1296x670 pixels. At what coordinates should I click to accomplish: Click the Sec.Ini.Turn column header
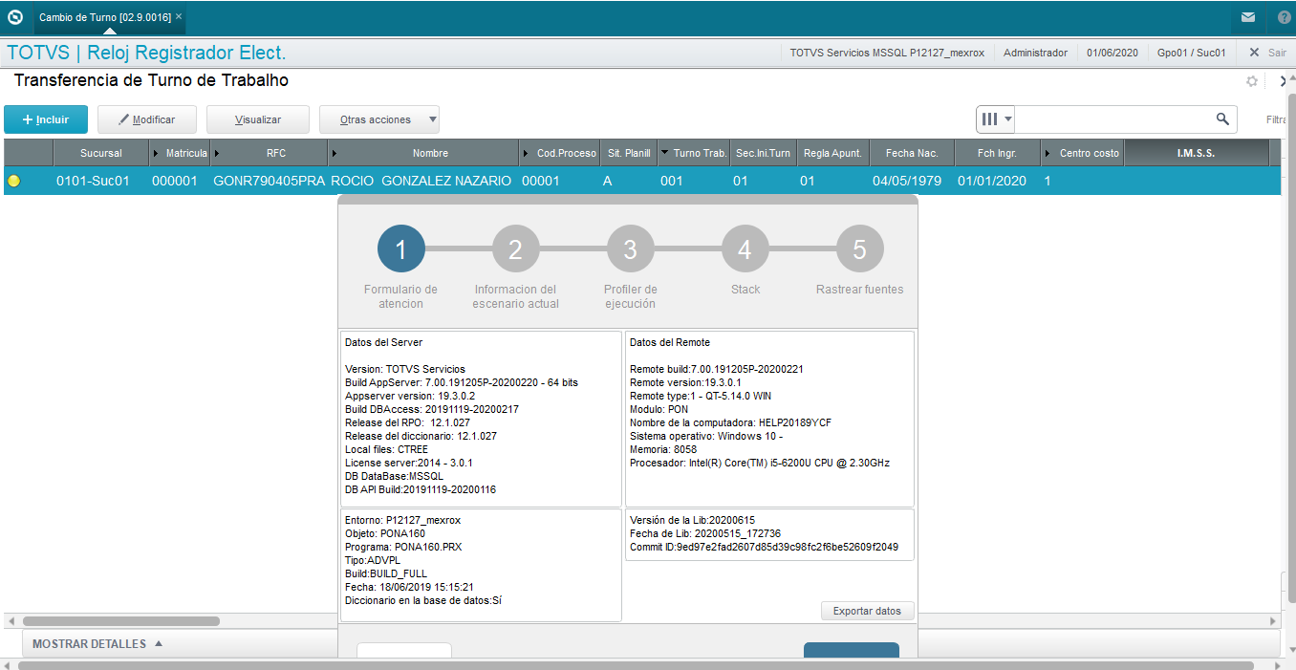coord(764,153)
